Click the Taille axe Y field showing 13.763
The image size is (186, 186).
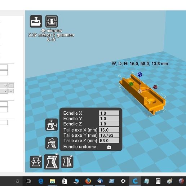(109, 135)
